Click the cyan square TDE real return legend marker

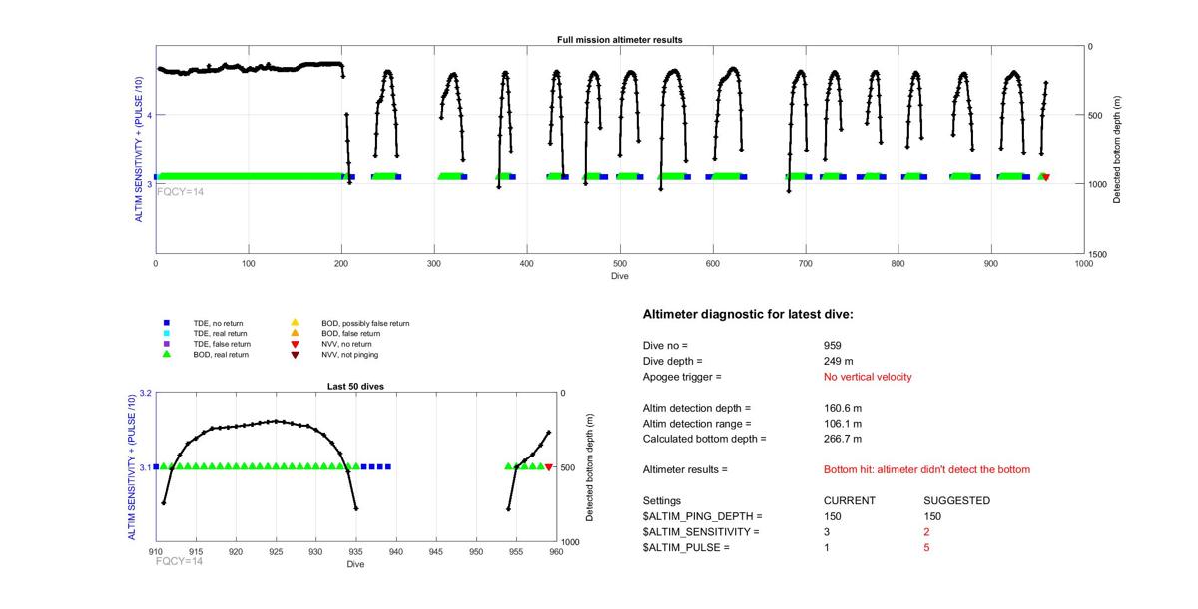pyautogui.click(x=167, y=334)
